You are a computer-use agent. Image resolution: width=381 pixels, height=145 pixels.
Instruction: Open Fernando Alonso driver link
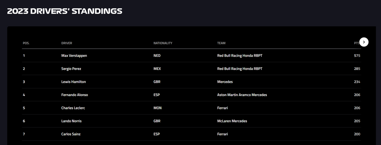[x=75, y=95]
